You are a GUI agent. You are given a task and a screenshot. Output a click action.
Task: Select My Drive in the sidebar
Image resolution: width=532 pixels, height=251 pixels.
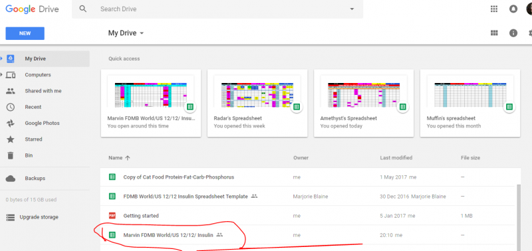point(45,58)
